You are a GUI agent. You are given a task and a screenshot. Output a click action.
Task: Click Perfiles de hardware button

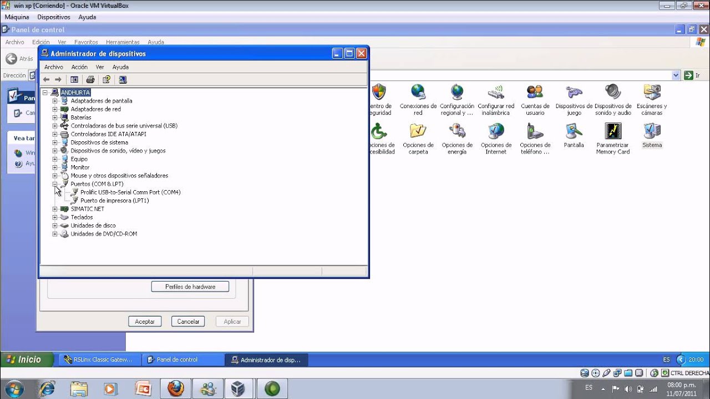tap(190, 287)
